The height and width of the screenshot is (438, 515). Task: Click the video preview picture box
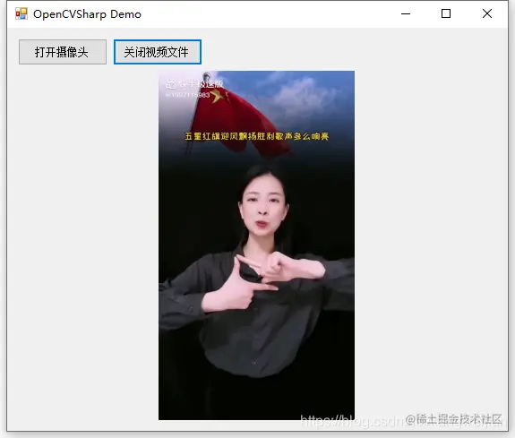[256, 245]
